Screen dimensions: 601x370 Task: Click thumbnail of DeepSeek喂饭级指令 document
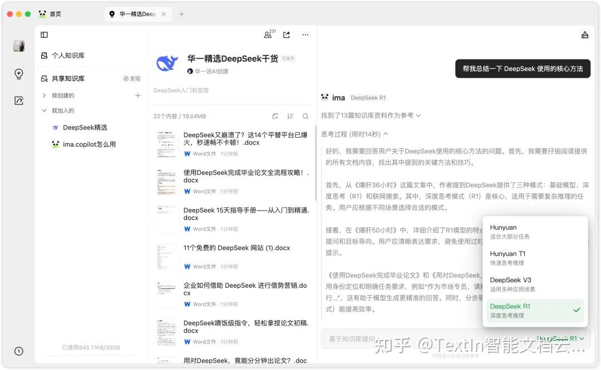[x=166, y=332]
